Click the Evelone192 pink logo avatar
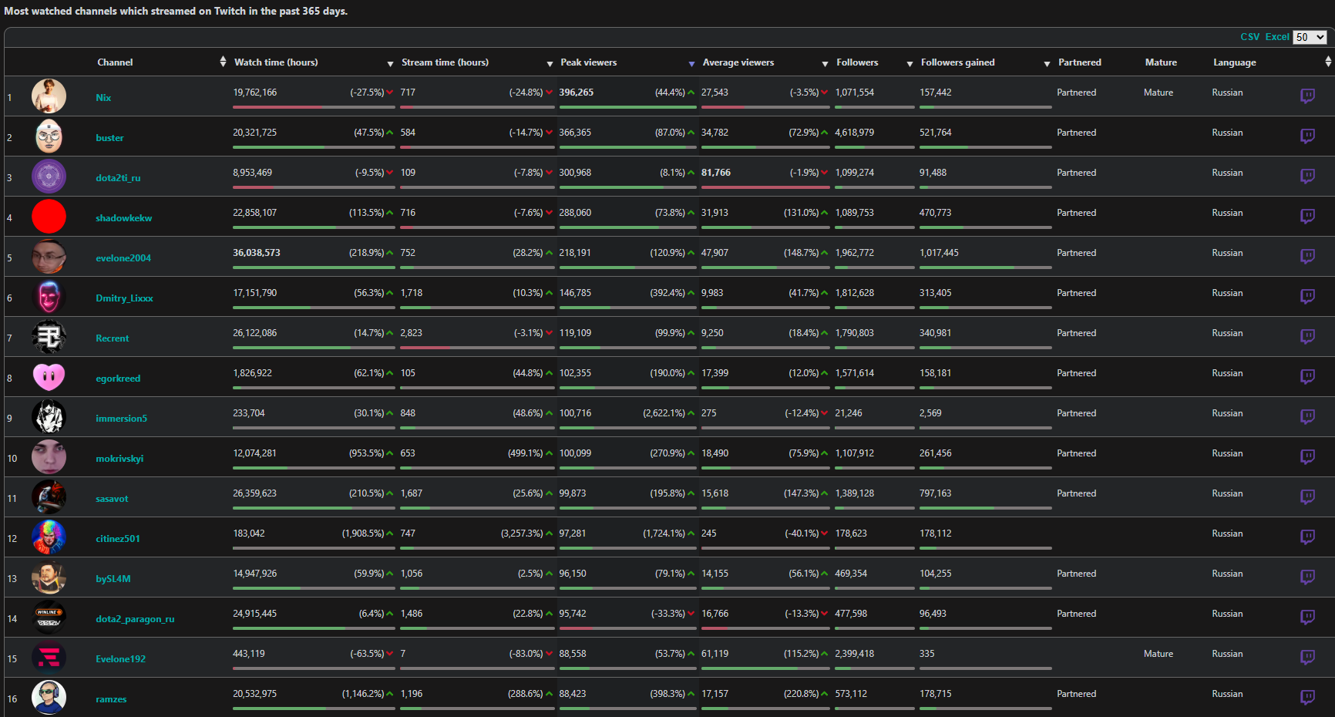1335x717 pixels. [x=49, y=658]
